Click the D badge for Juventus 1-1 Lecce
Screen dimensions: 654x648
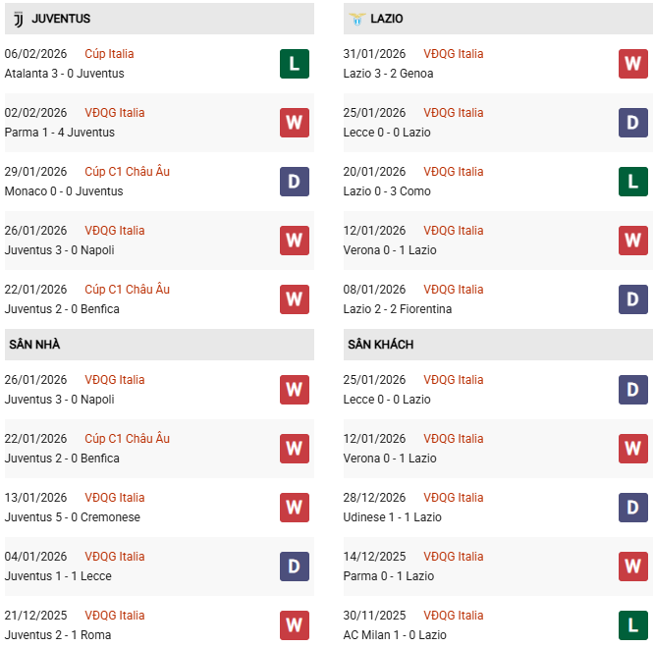(x=295, y=567)
